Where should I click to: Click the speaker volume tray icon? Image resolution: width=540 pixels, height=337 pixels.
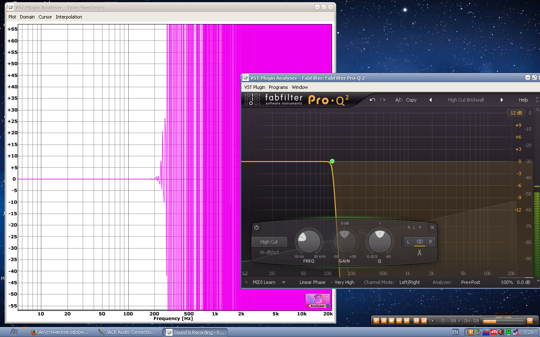click(x=501, y=332)
